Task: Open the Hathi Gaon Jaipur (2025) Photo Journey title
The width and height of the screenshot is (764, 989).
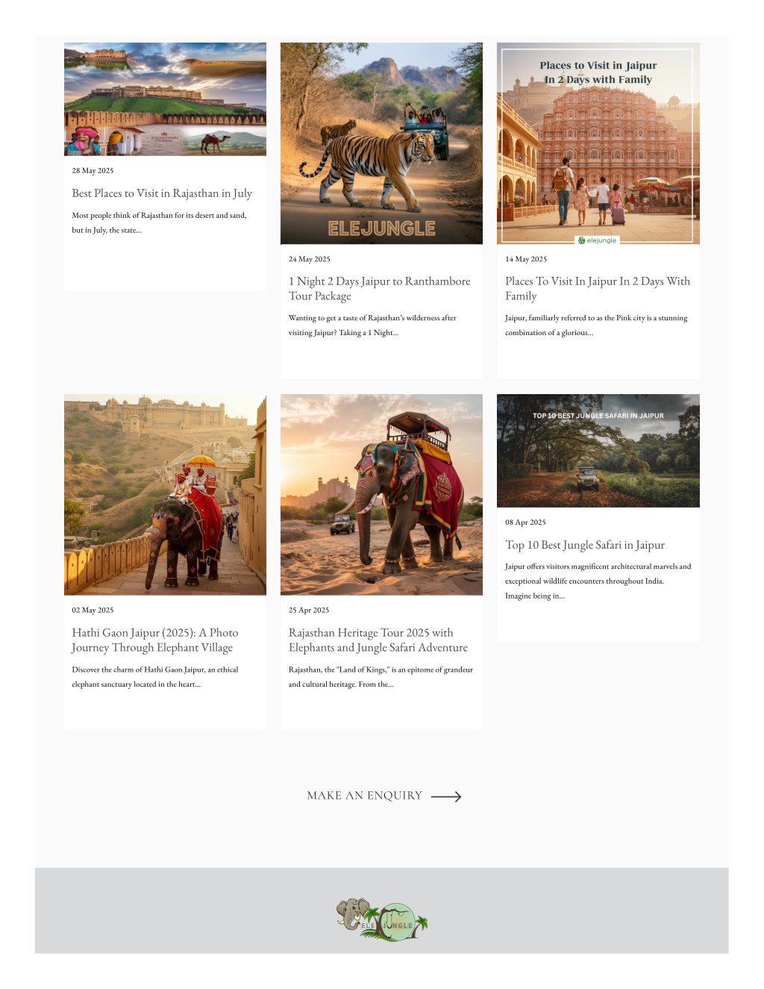Action: [155, 640]
